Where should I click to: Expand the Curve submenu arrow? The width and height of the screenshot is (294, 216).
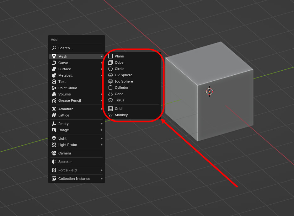point(101,63)
